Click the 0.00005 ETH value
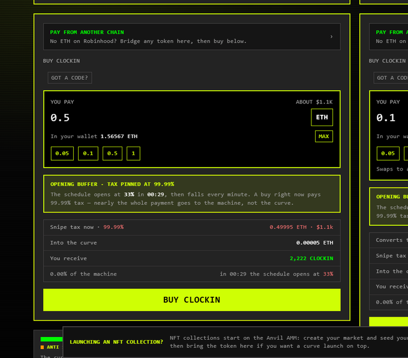The height and width of the screenshot is (358, 408). pos(314,243)
